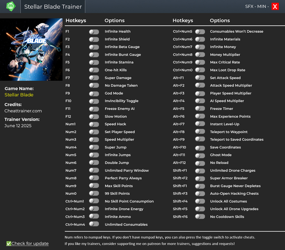Enable the Unlimited Drone Charges toggle
The image size is (285, 250).
200,171
